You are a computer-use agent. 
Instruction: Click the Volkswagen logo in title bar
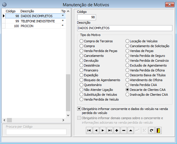click(4, 5)
